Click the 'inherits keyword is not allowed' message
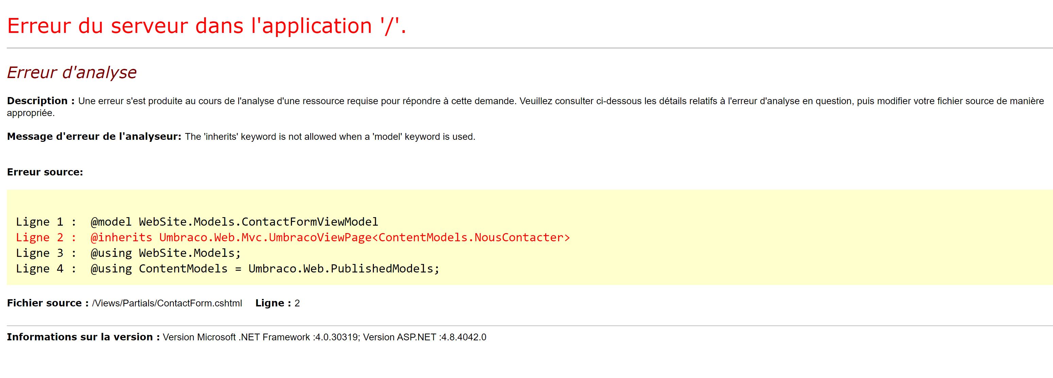Screen dimensions: 1053x378 click(x=329, y=137)
